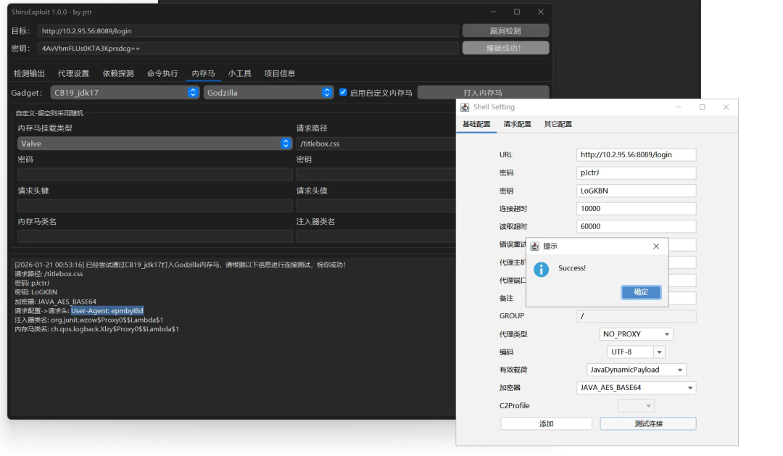
Task: Minimize the Shell Setting window
Action: [x=678, y=107]
